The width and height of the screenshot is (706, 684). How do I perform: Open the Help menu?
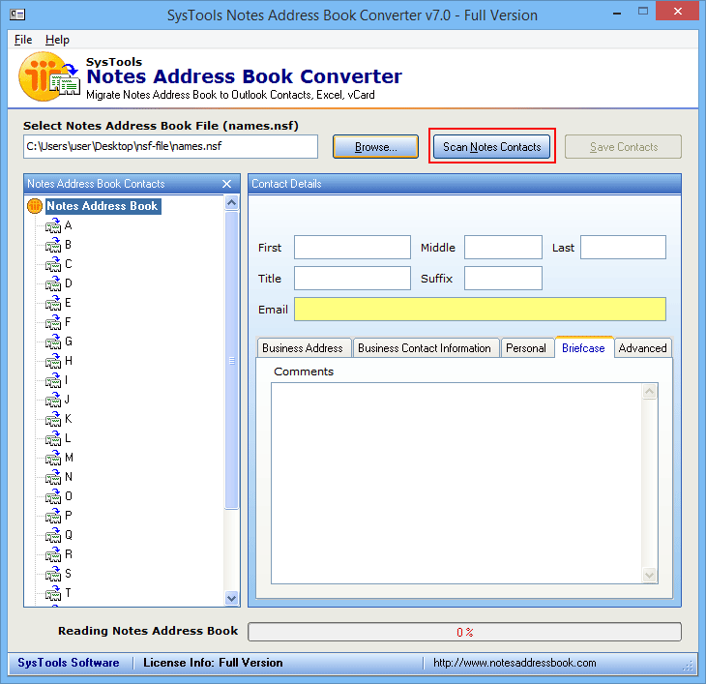(57, 40)
